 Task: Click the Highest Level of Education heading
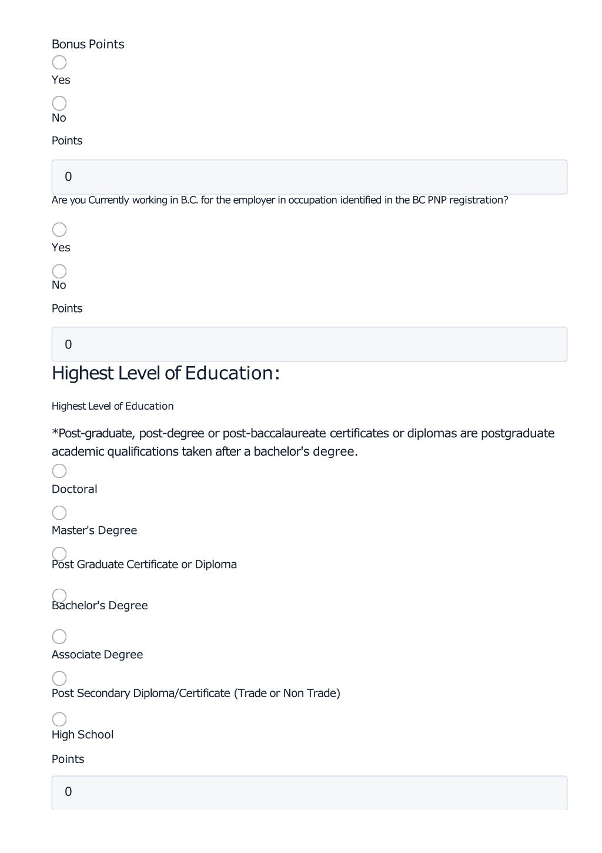166,373
